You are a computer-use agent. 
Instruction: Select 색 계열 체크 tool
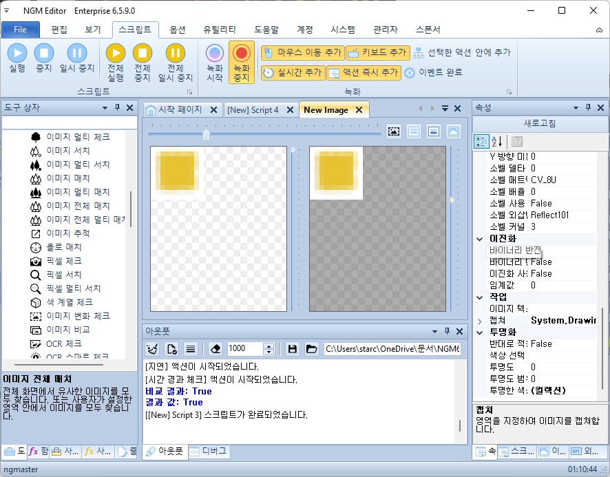[61, 302]
